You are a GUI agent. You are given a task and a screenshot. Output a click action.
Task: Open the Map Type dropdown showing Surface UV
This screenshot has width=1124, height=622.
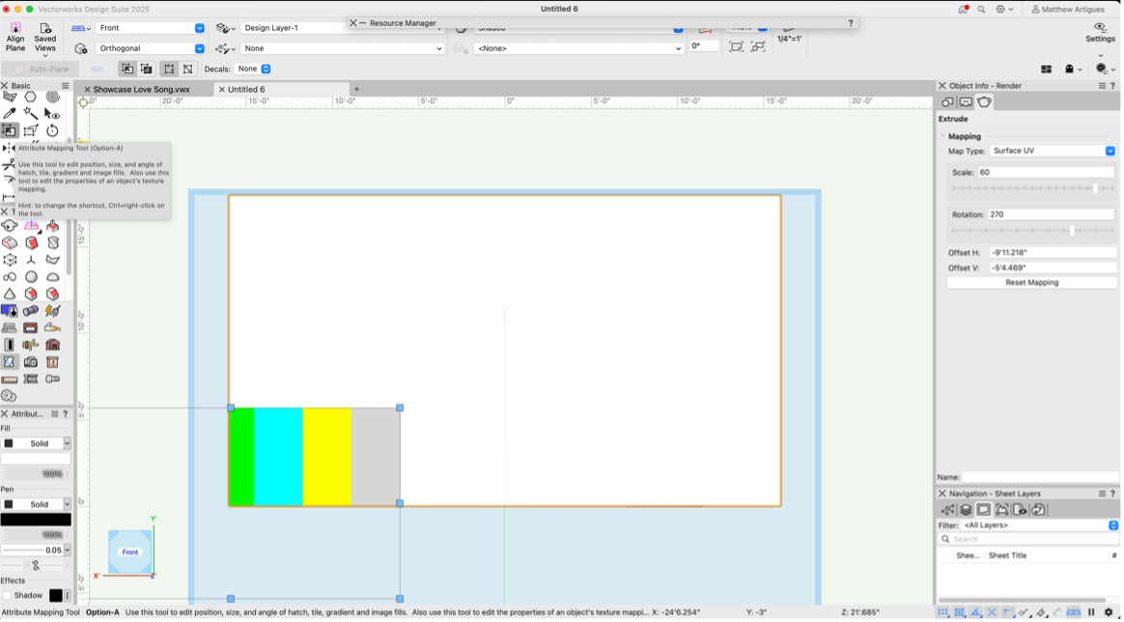pos(1053,151)
